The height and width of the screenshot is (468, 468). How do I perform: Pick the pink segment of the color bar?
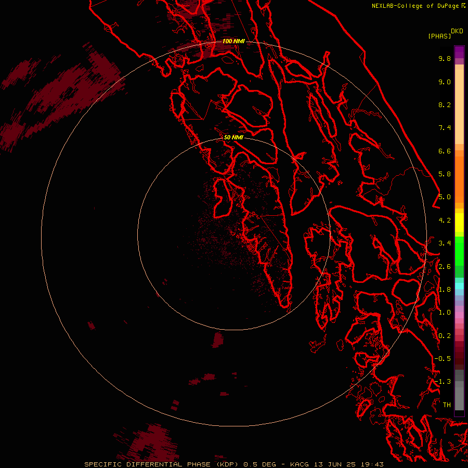click(x=459, y=315)
